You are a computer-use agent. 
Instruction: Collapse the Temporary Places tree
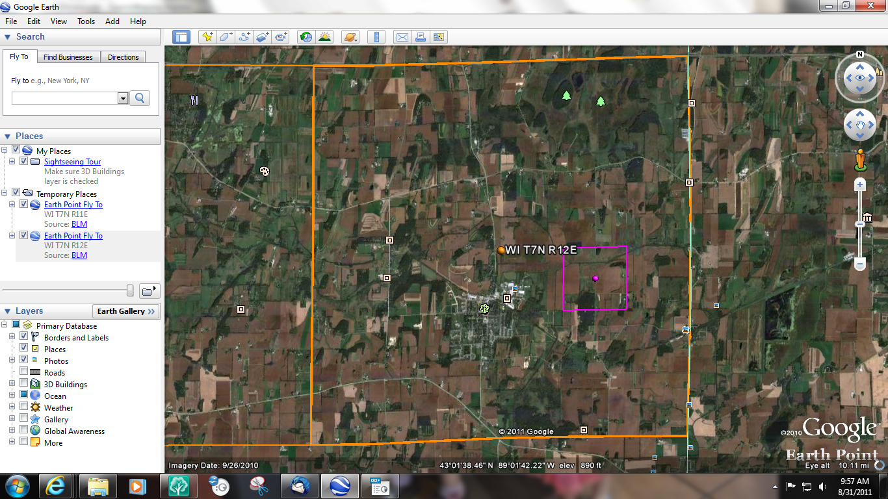(x=5, y=194)
